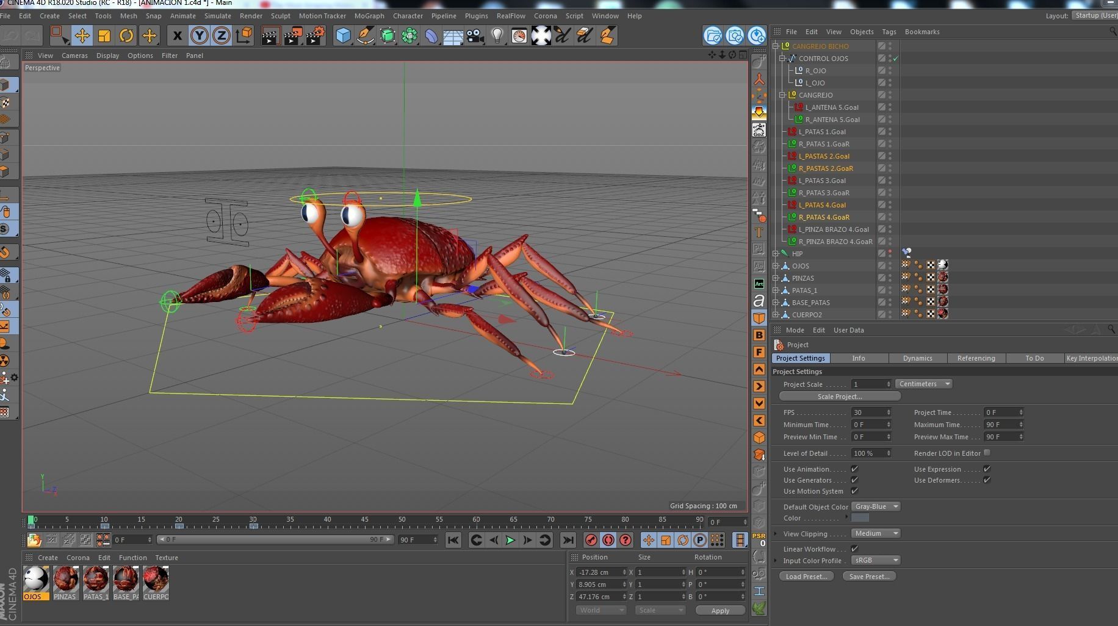This screenshot has width=1118, height=626.
Task: Open View Clipping Medium dropdown
Action: point(876,533)
